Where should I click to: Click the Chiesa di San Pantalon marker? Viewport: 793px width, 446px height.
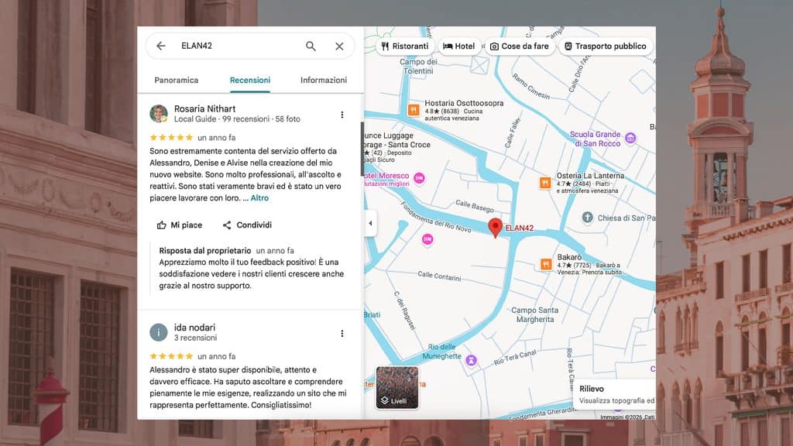(x=587, y=218)
